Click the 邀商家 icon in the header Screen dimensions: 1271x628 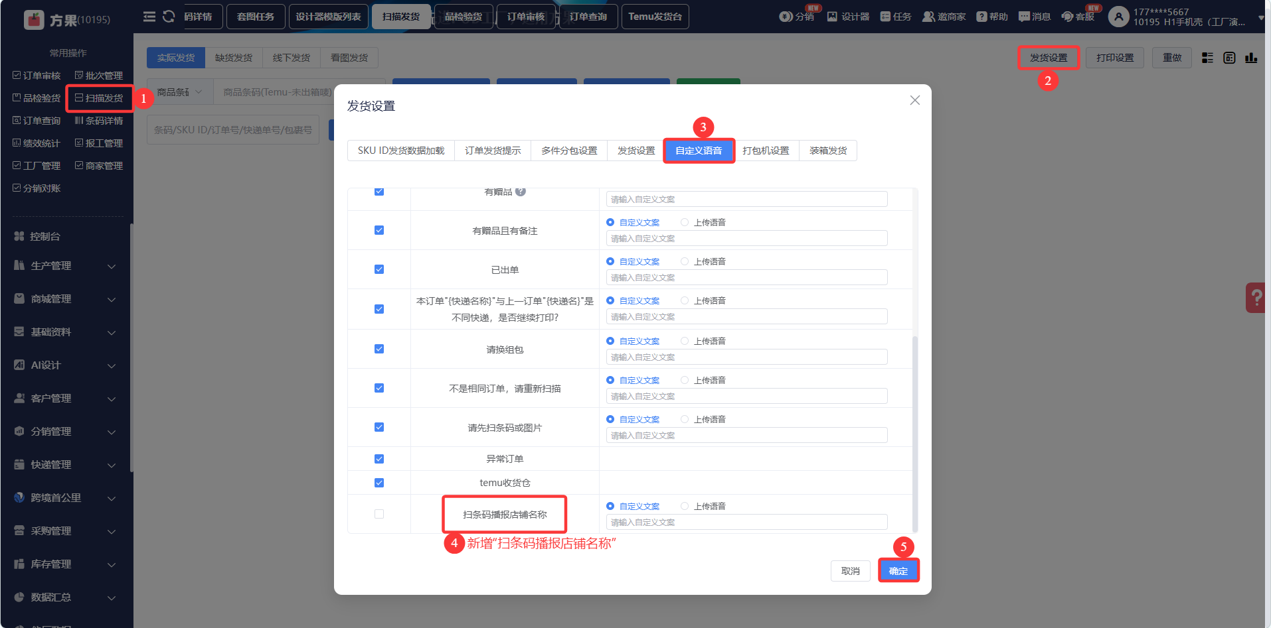(x=944, y=17)
